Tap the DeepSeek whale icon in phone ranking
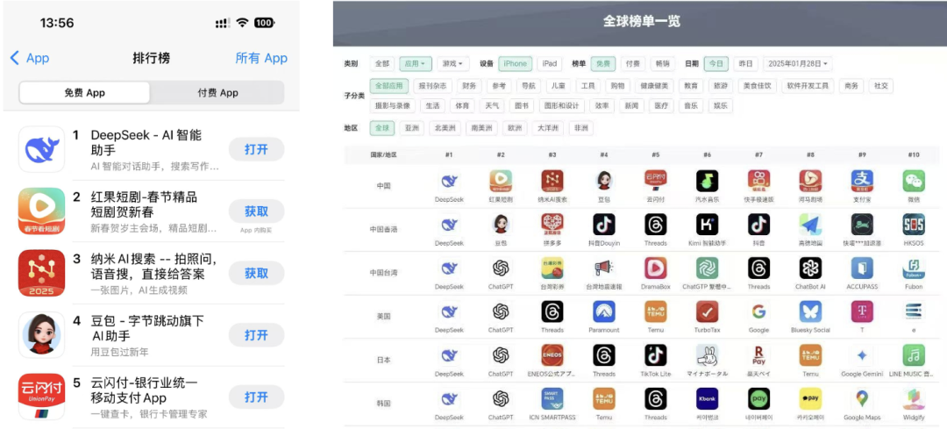This screenshot has height=429, width=947. pyautogui.click(x=41, y=149)
